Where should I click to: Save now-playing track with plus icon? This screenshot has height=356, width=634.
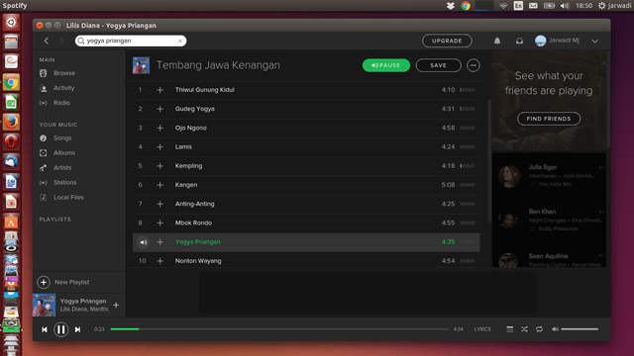(116, 306)
